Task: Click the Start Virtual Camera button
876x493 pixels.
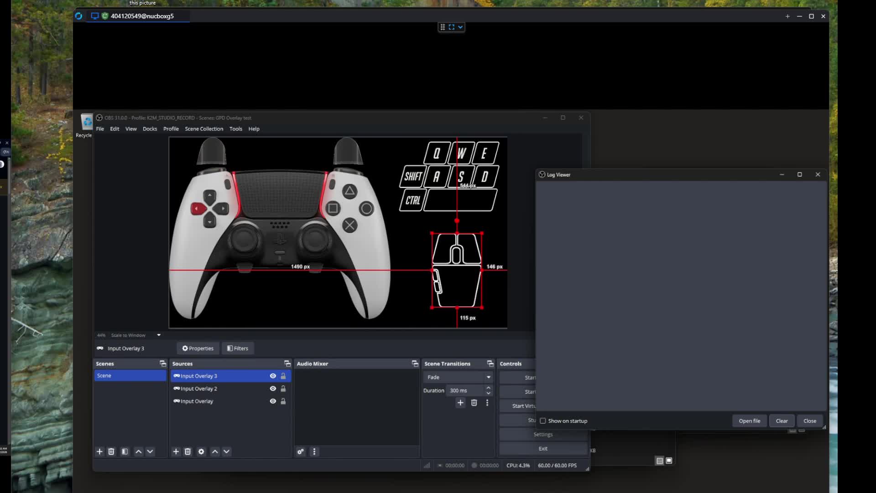Action: 518,406
